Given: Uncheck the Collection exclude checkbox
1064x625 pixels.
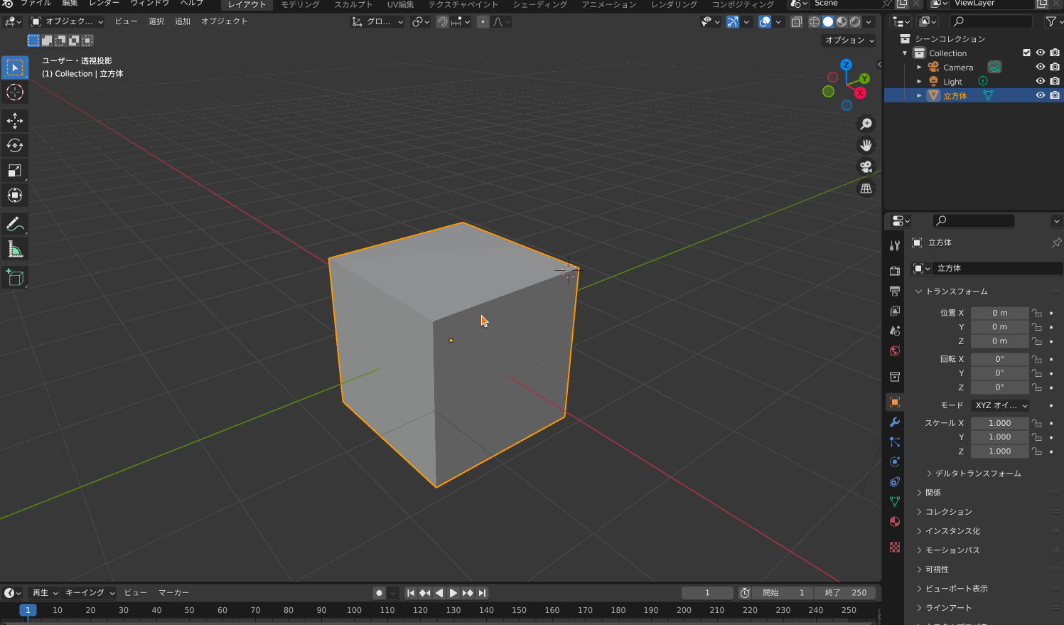Looking at the screenshot, I should 1026,53.
